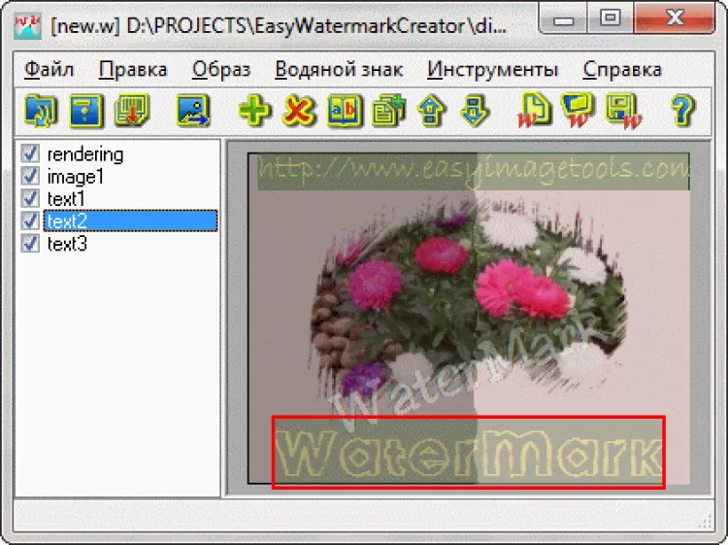Click the large WaterMark text in the preview
The height and width of the screenshot is (545, 728).
coord(469,452)
